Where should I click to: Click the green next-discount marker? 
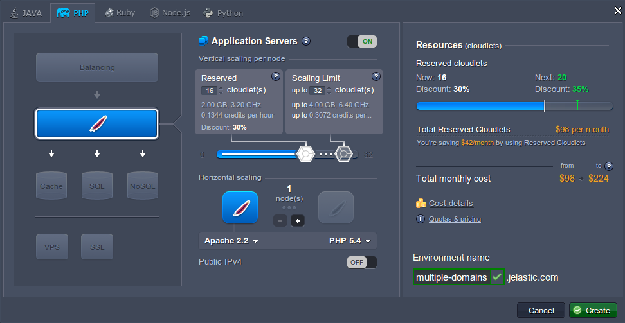click(x=577, y=105)
